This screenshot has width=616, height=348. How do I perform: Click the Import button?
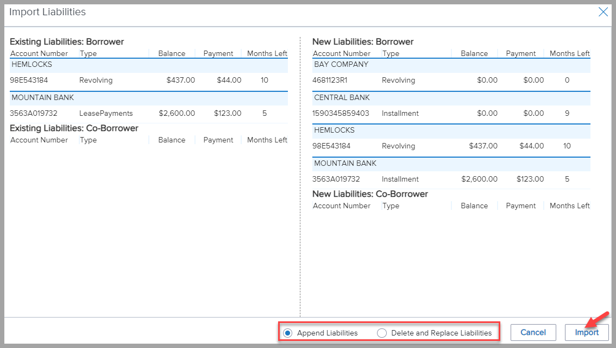[587, 332]
